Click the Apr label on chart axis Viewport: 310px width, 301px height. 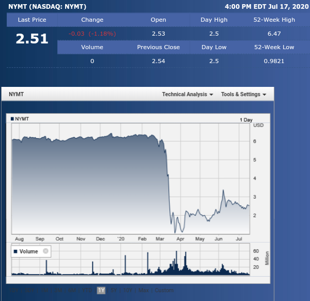coord(180,239)
